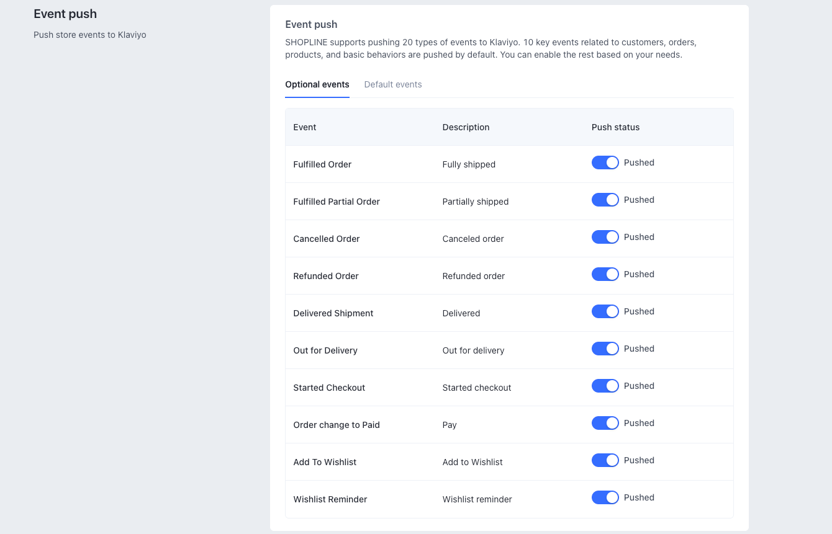Click the Push status column header
832x534 pixels.
click(615, 127)
